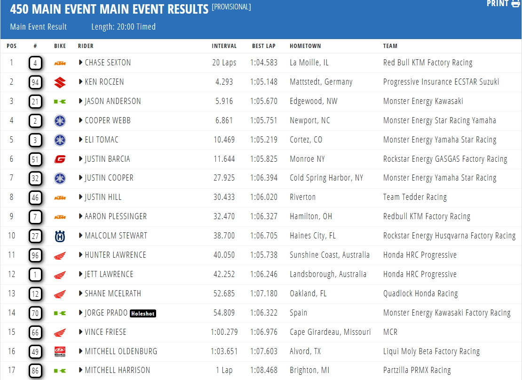Click the Yamaha logo in Justin Cooper's row
Image resolution: width=522 pixels, height=380 pixels.
click(60, 179)
